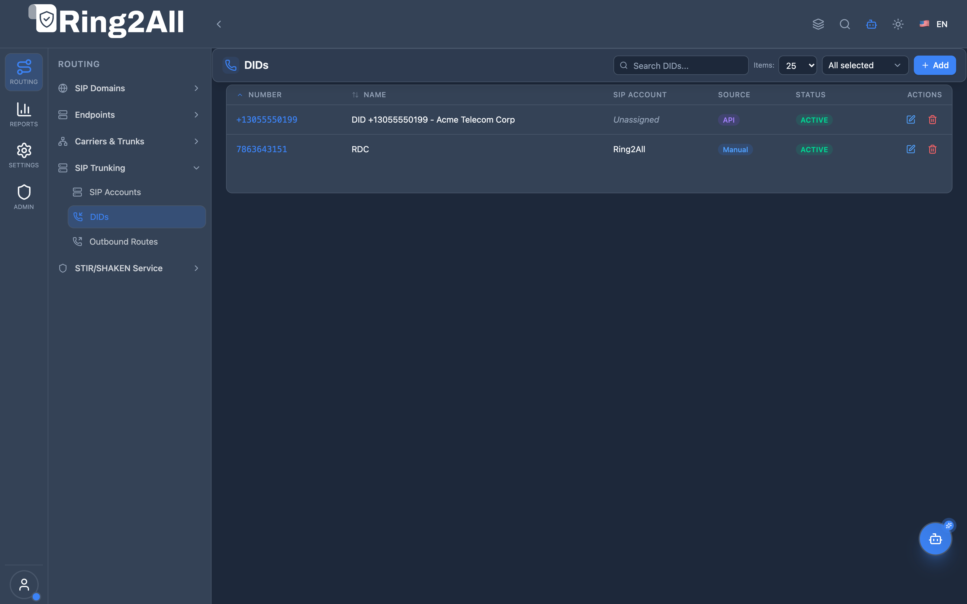Image resolution: width=967 pixels, height=604 pixels.
Task: Collapse SIP Trunking menu
Action: pos(129,168)
